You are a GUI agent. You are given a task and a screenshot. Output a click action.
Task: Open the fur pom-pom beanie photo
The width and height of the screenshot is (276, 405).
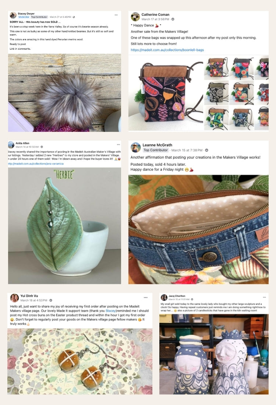64,93
